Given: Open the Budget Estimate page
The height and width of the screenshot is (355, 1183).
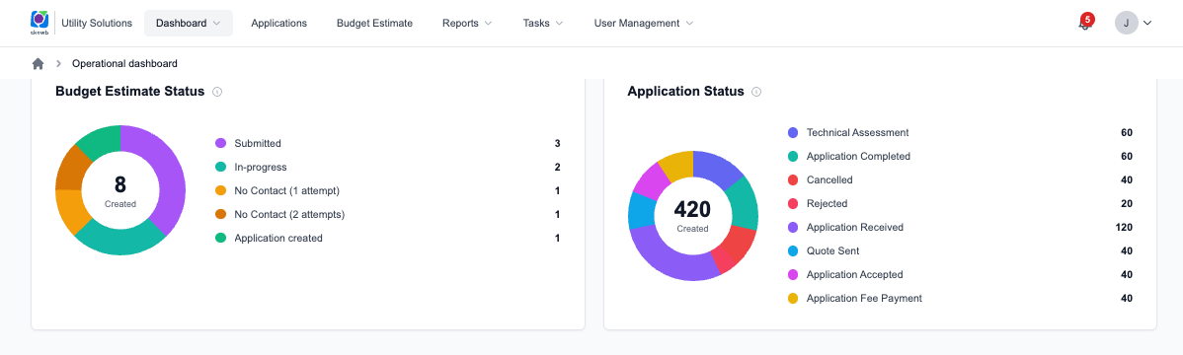Looking at the screenshot, I should click(x=374, y=24).
